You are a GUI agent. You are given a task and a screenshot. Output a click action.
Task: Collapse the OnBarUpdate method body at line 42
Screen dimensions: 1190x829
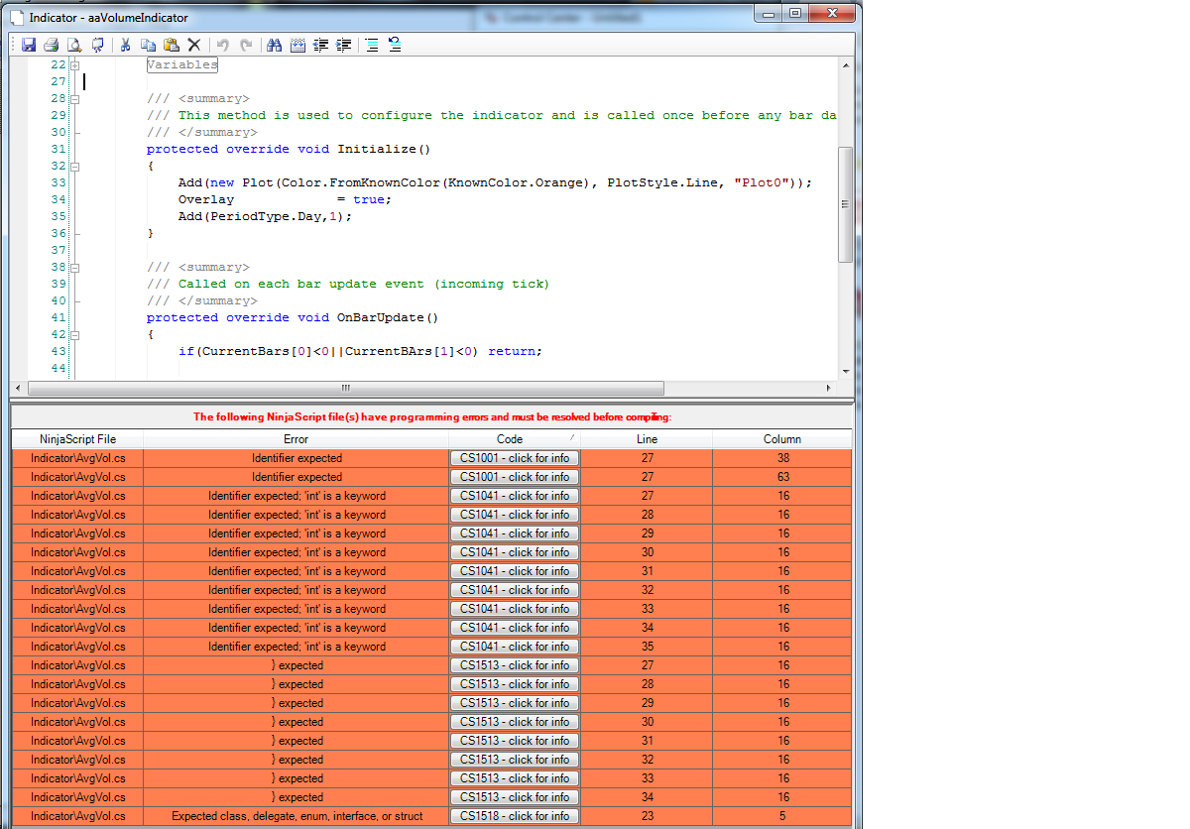point(75,335)
